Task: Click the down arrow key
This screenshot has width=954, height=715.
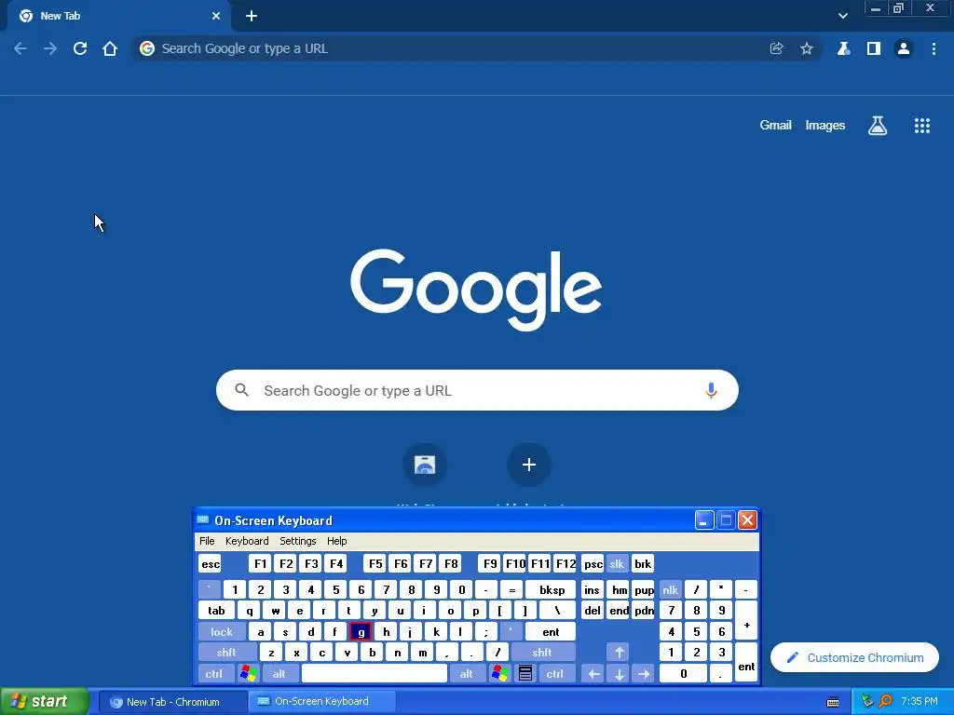Action: tap(619, 674)
